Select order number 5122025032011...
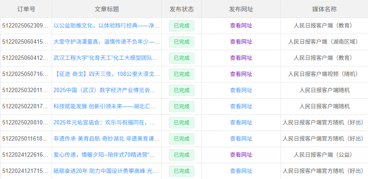 pyautogui.click(x=25, y=90)
